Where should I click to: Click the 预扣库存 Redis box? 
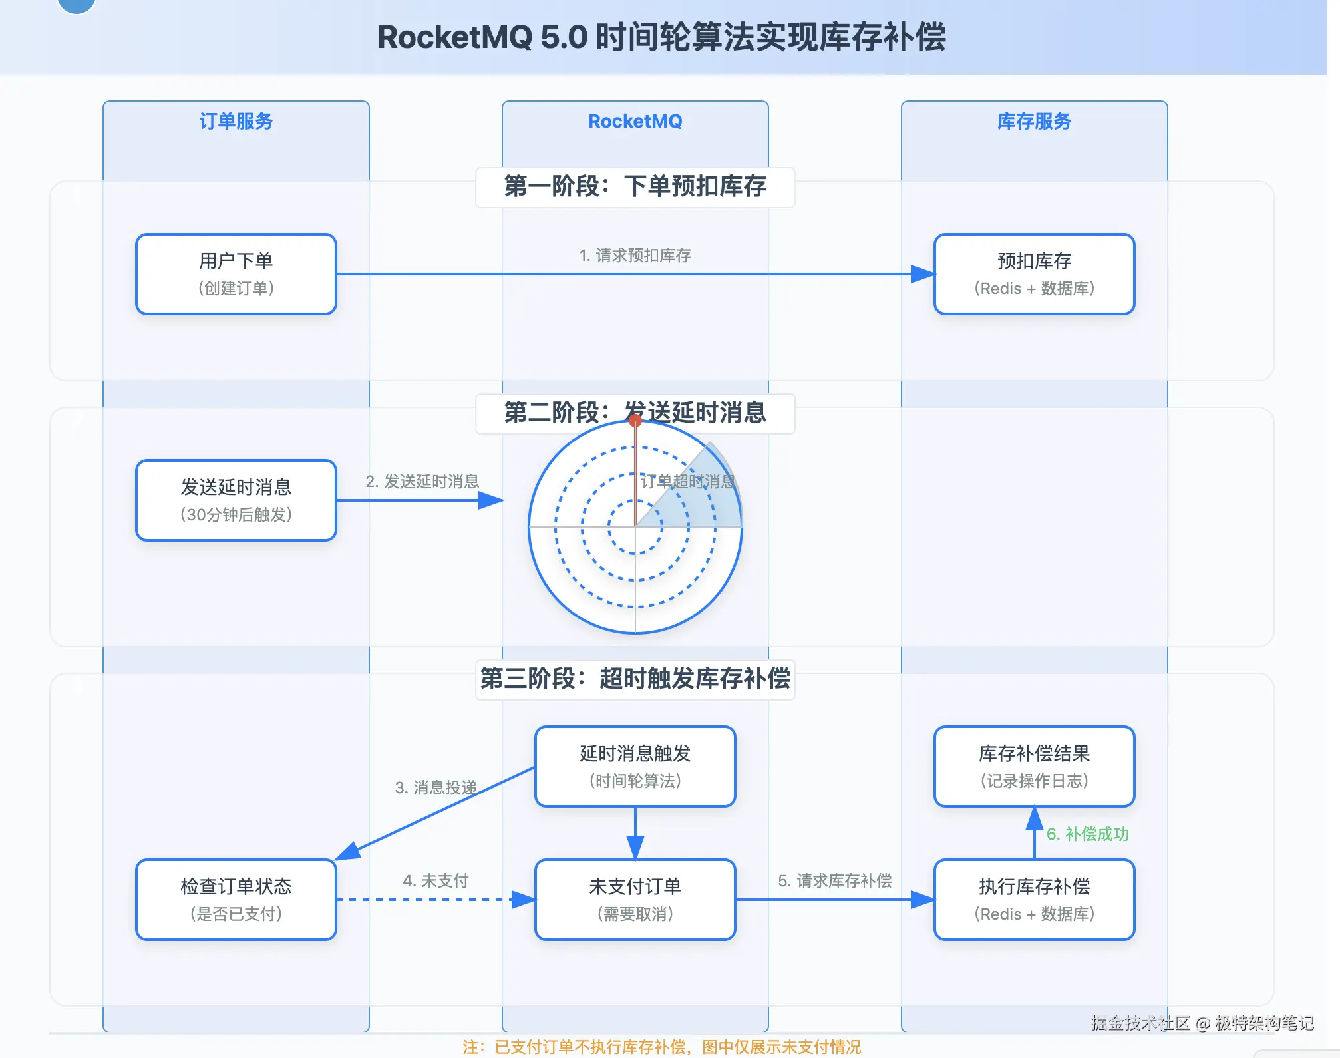click(x=1033, y=273)
